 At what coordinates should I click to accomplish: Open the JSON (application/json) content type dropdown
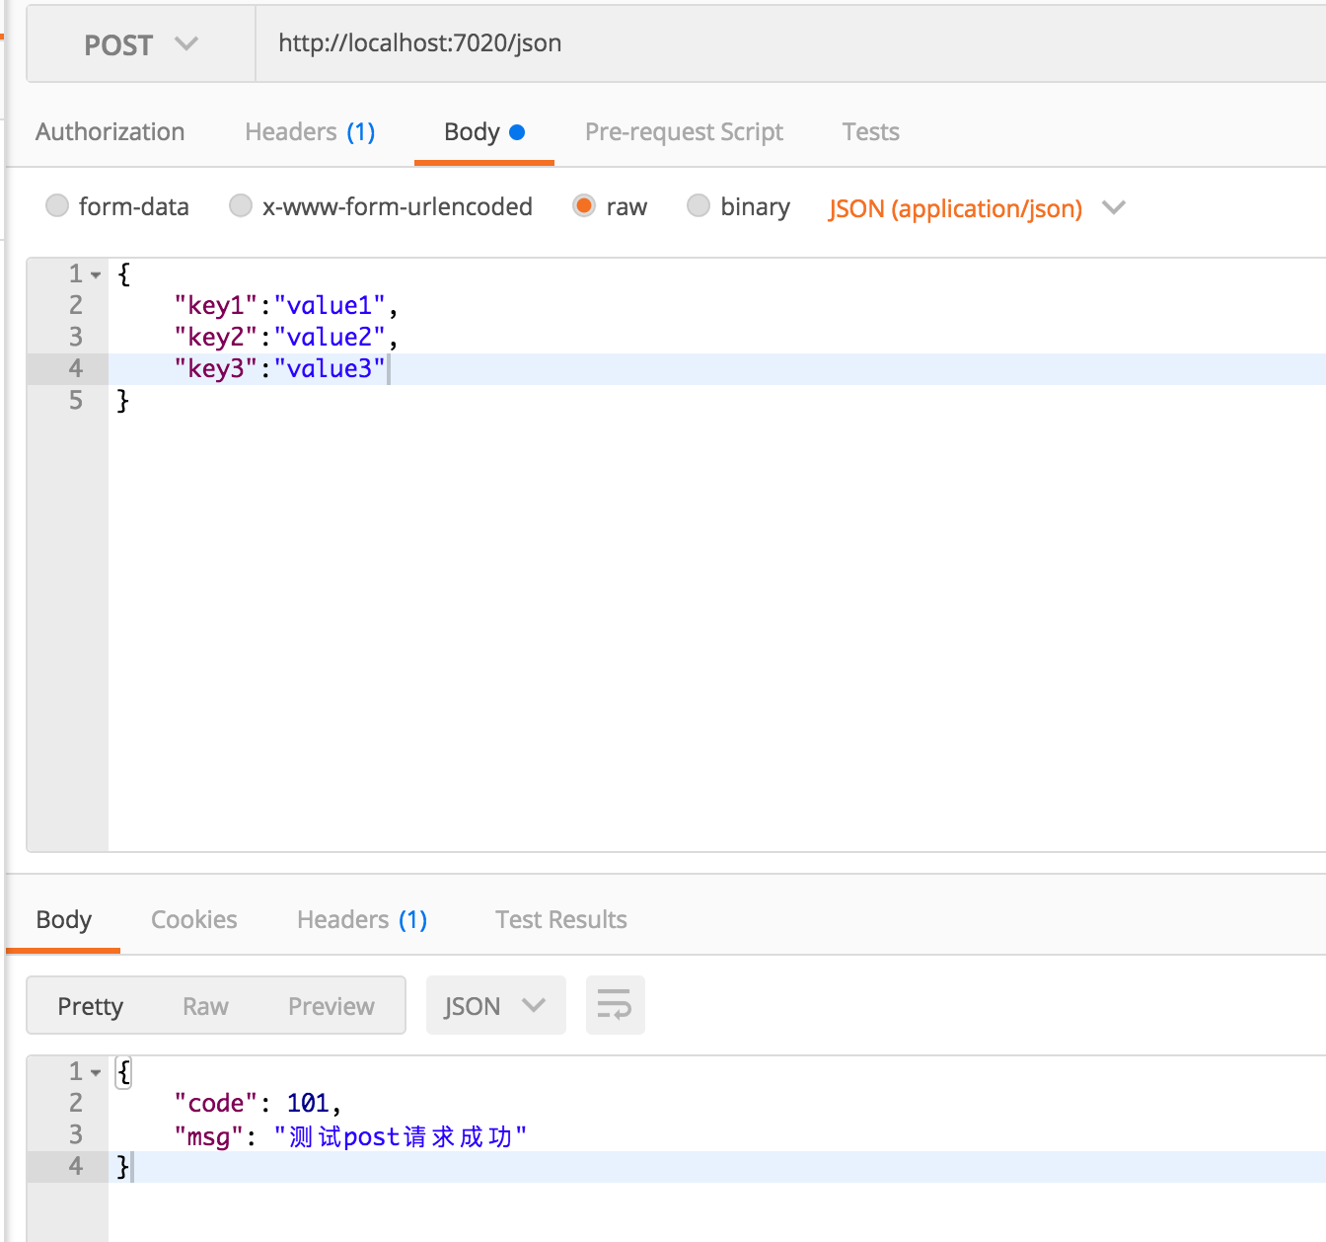point(976,208)
